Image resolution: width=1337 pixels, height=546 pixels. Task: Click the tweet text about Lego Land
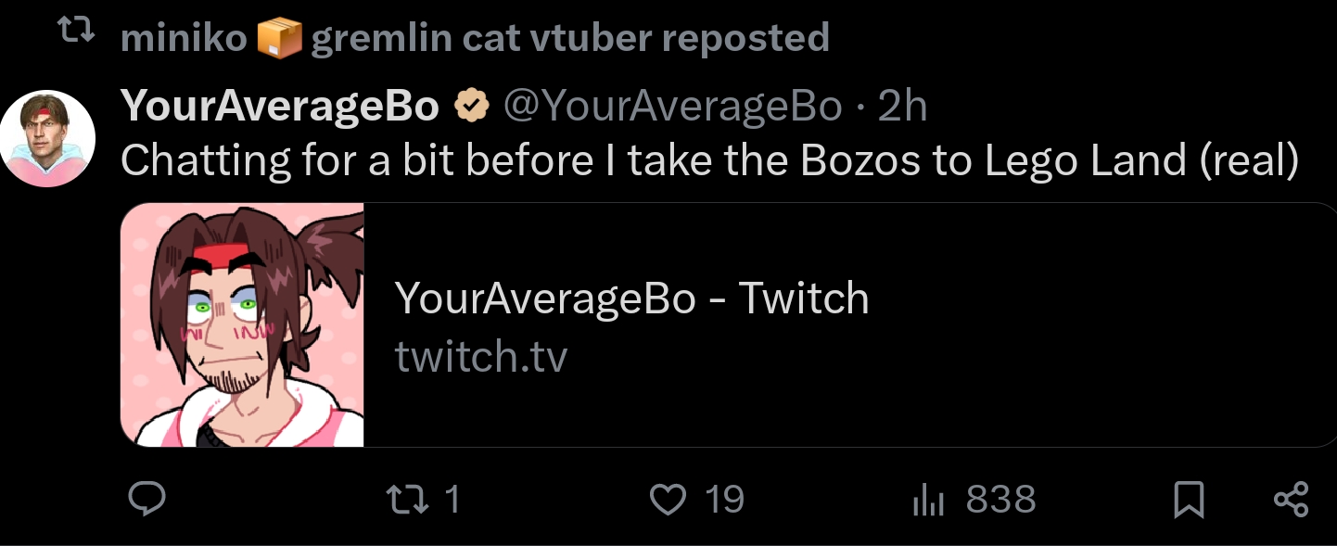click(709, 160)
